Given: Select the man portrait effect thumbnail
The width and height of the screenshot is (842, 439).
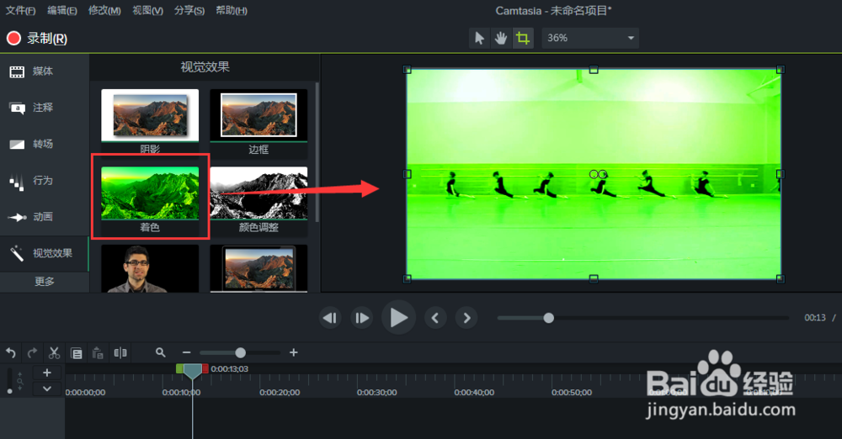Looking at the screenshot, I should 150,268.
